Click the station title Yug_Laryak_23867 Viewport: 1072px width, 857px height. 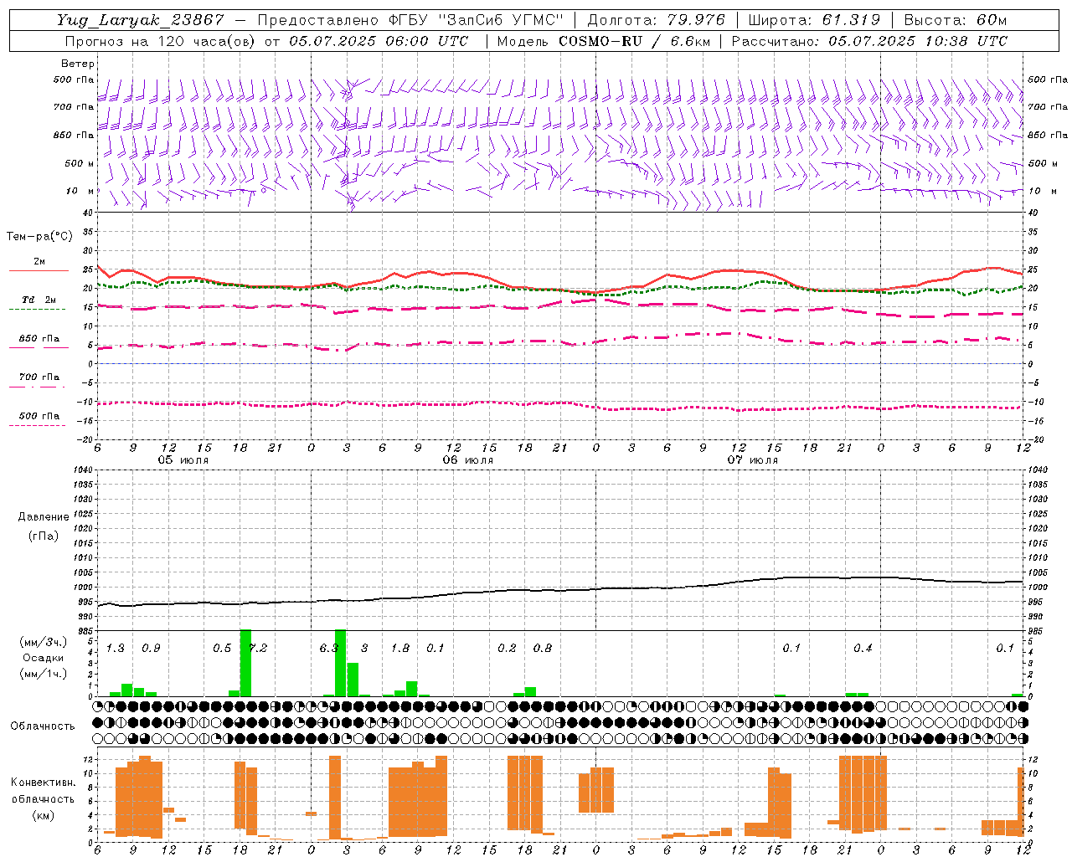(x=140, y=20)
